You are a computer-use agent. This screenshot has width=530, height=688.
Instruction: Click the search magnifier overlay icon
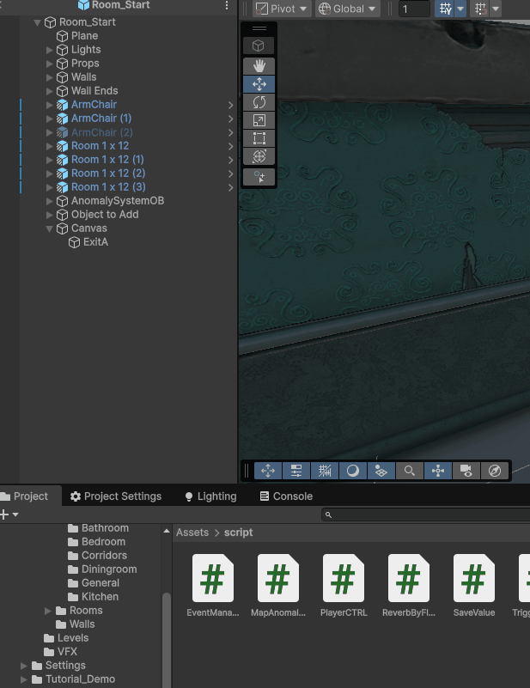point(410,471)
